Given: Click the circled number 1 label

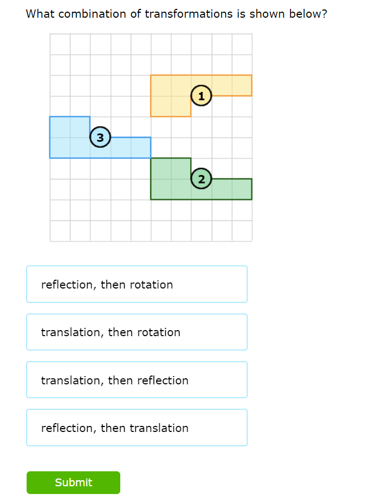Looking at the screenshot, I should [x=201, y=96].
